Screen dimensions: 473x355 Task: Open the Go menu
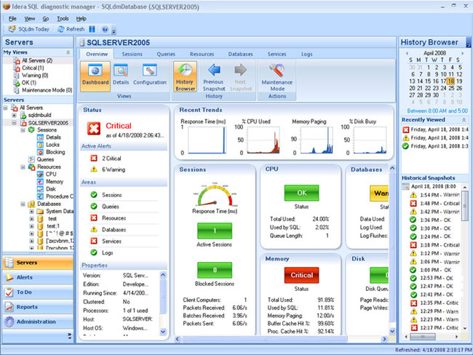46,19
